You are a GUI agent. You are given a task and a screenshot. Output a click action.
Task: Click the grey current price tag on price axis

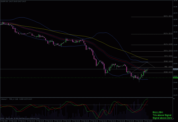tap(175, 69)
